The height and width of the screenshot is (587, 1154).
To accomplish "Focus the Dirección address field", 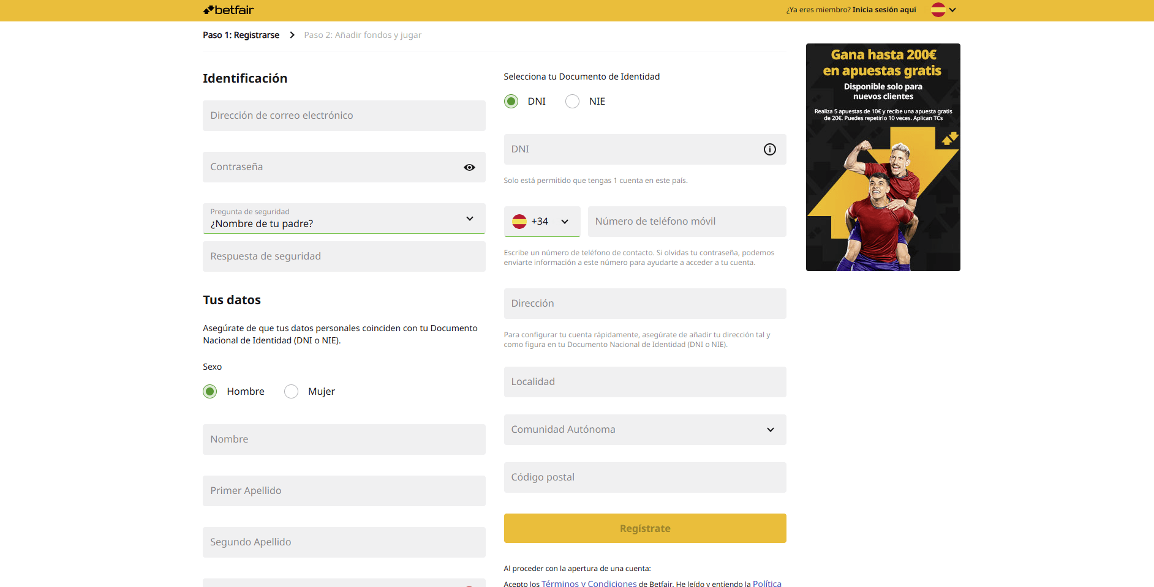I will point(645,304).
